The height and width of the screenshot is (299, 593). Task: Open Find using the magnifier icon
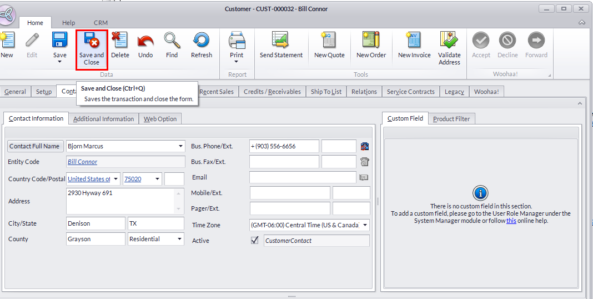(x=172, y=41)
